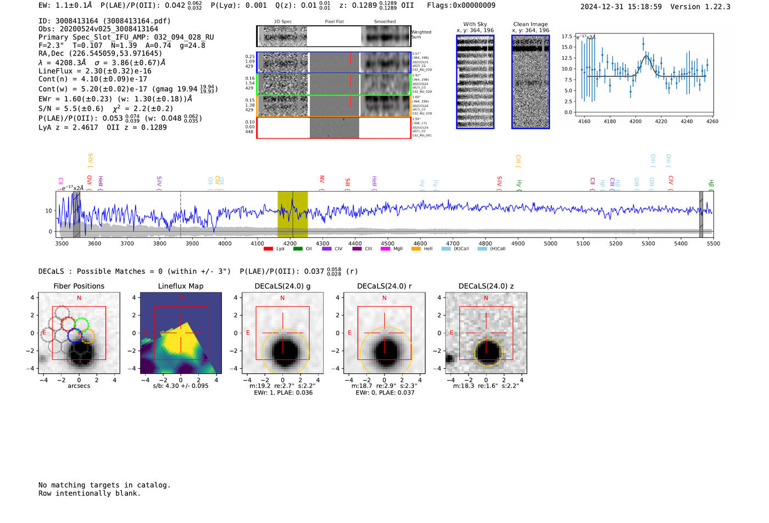Click the green Hβ line label
Viewport: 769px width, 523px height.
[x=711, y=183]
